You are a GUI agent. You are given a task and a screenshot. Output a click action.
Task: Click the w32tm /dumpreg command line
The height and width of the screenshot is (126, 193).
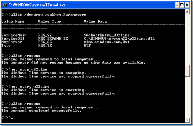coord(44,15)
